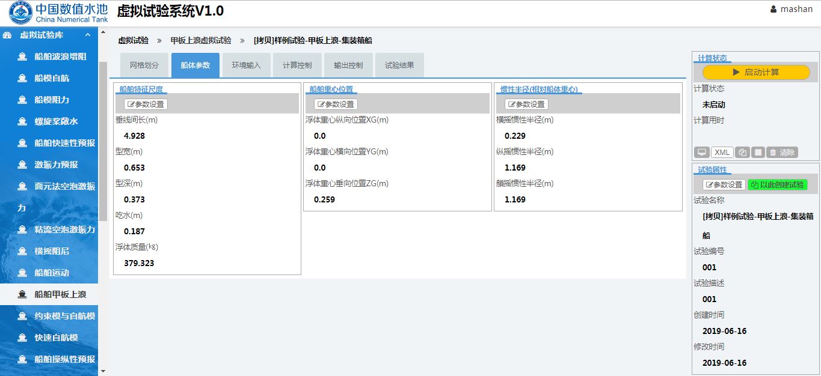Select 横摇阻尼 from the sidebar

click(x=52, y=251)
